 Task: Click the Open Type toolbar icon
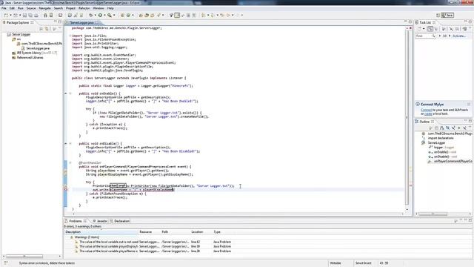coord(141,15)
